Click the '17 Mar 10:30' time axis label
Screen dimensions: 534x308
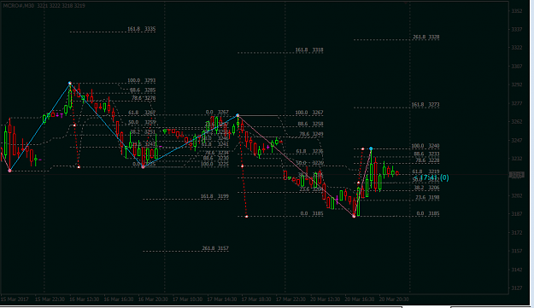(187, 299)
